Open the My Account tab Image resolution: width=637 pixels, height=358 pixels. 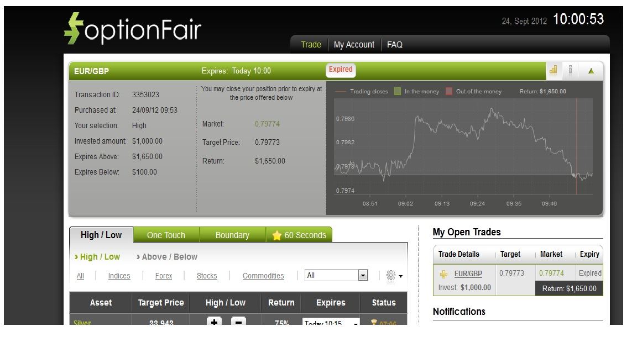coord(354,45)
